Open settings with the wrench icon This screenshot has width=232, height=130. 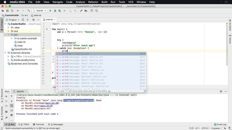81,11
